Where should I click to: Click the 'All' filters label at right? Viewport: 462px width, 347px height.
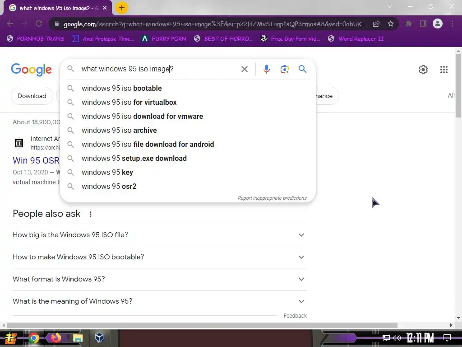[x=451, y=96]
